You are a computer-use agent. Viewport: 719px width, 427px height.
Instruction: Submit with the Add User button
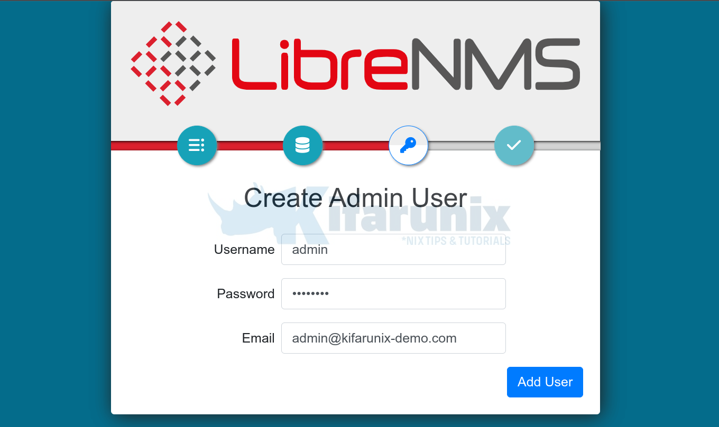tap(545, 382)
